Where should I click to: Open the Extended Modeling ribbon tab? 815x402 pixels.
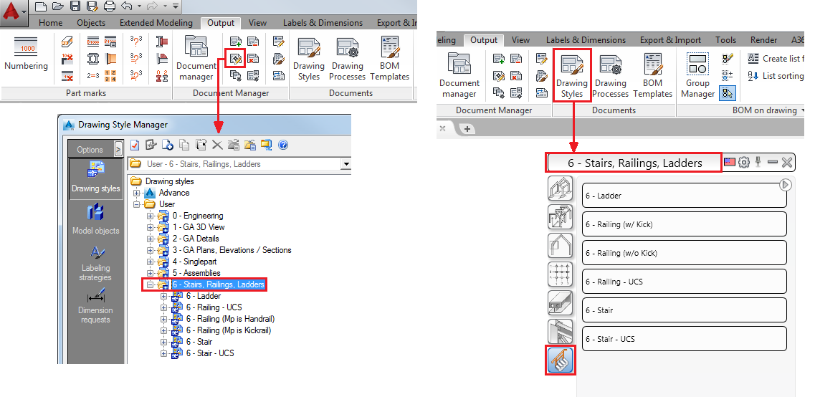click(x=156, y=23)
